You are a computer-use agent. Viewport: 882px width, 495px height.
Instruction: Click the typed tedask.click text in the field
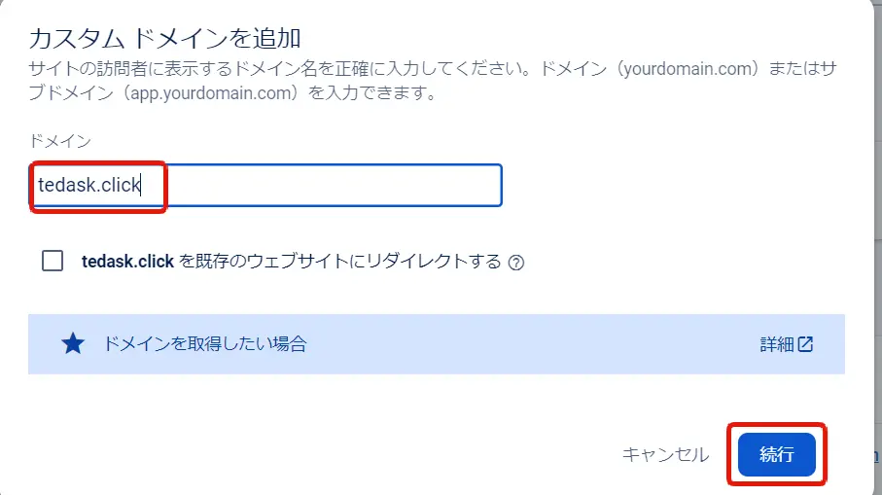pos(89,185)
